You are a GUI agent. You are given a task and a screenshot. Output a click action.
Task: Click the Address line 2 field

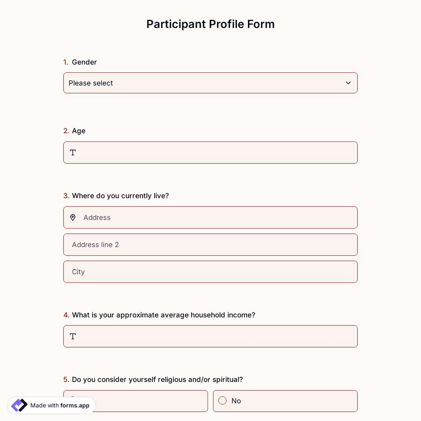(x=210, y=245)
